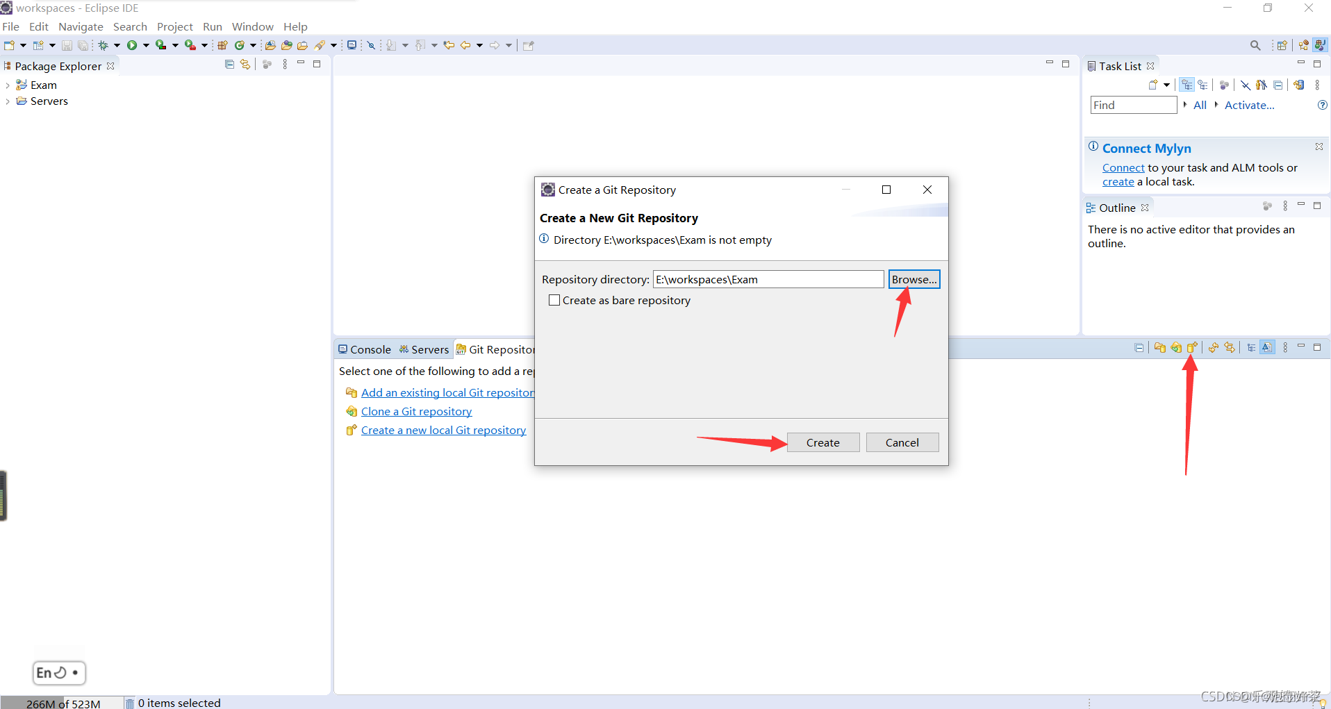
Task: Open the Project menu
Action: 174,26
